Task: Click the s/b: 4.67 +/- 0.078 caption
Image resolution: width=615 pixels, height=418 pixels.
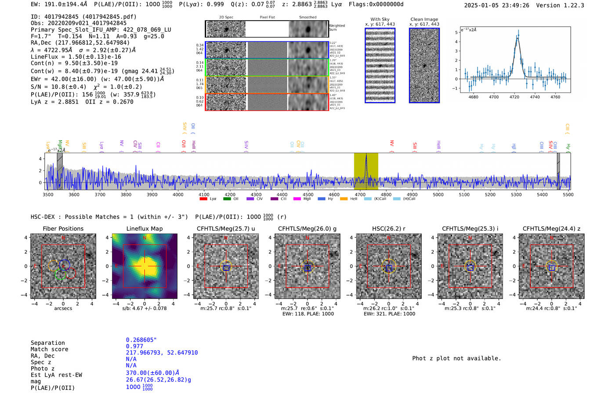Action: point(145,308)
